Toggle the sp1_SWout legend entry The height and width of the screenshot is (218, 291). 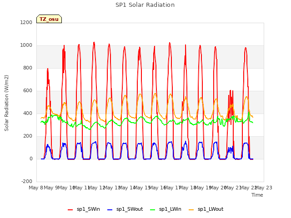[x=125, y=209]
